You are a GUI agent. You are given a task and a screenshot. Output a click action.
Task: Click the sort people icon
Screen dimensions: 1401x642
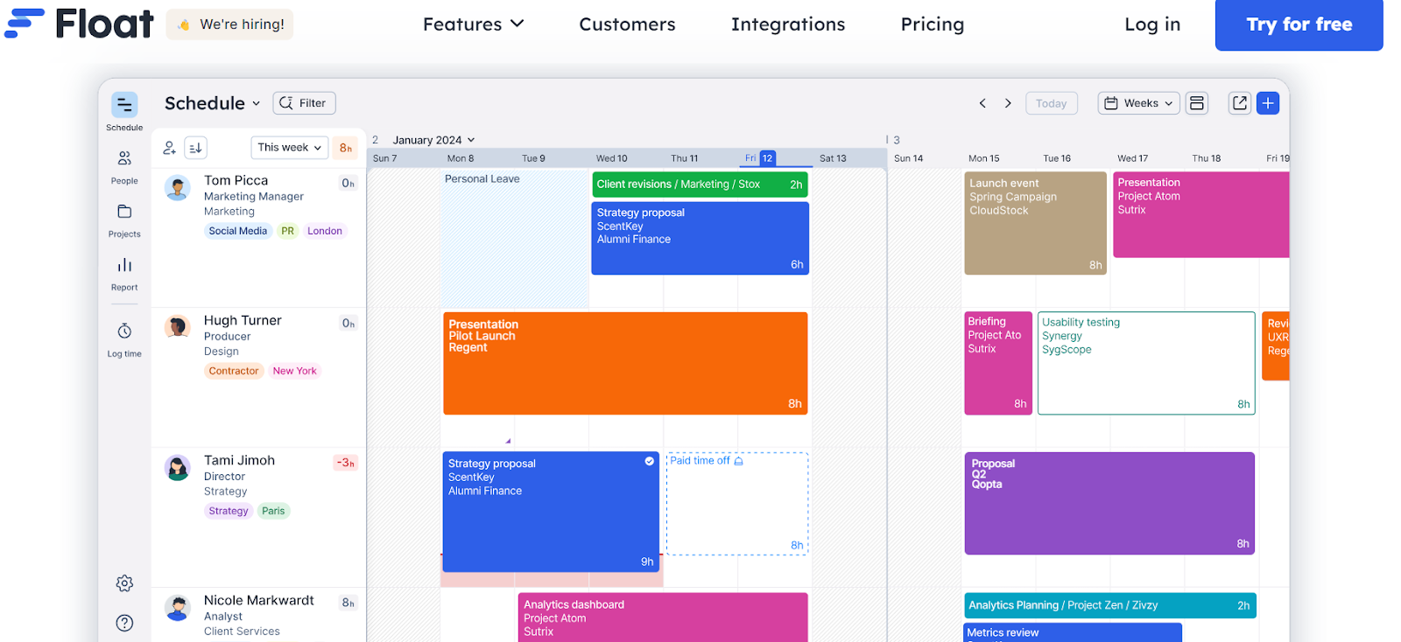(x=195, y=148)
